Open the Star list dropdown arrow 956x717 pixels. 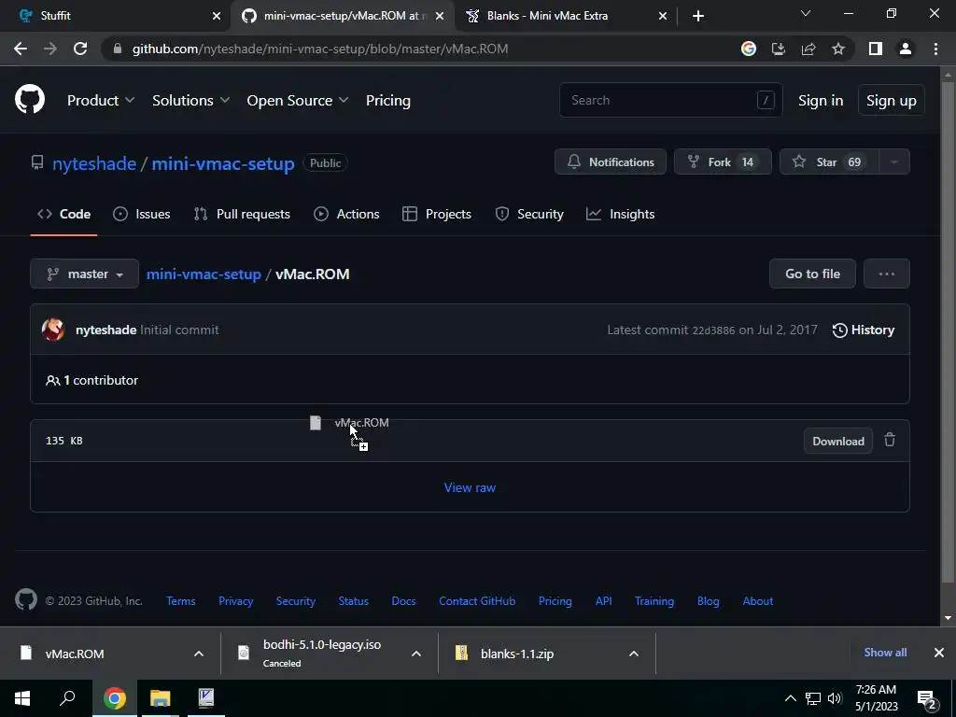894,162
